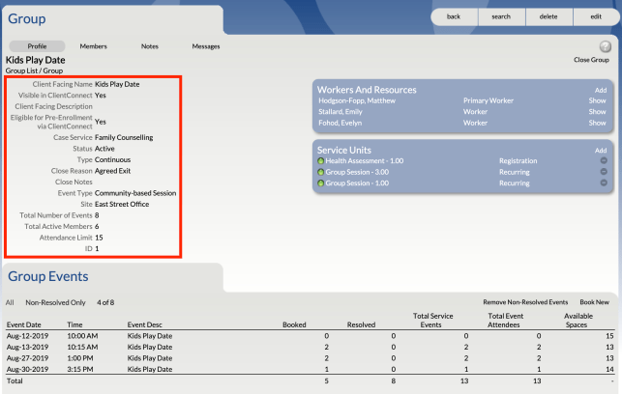Click the Available Spaces column header
Viewport: 622px width, 394px height.
578,321
